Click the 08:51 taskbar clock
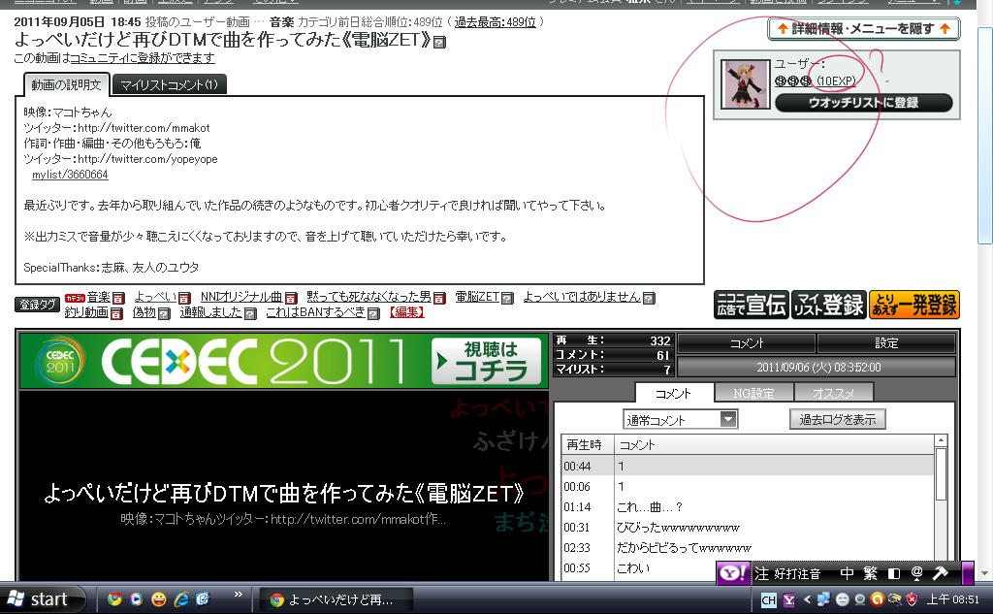 click(953, 599)
